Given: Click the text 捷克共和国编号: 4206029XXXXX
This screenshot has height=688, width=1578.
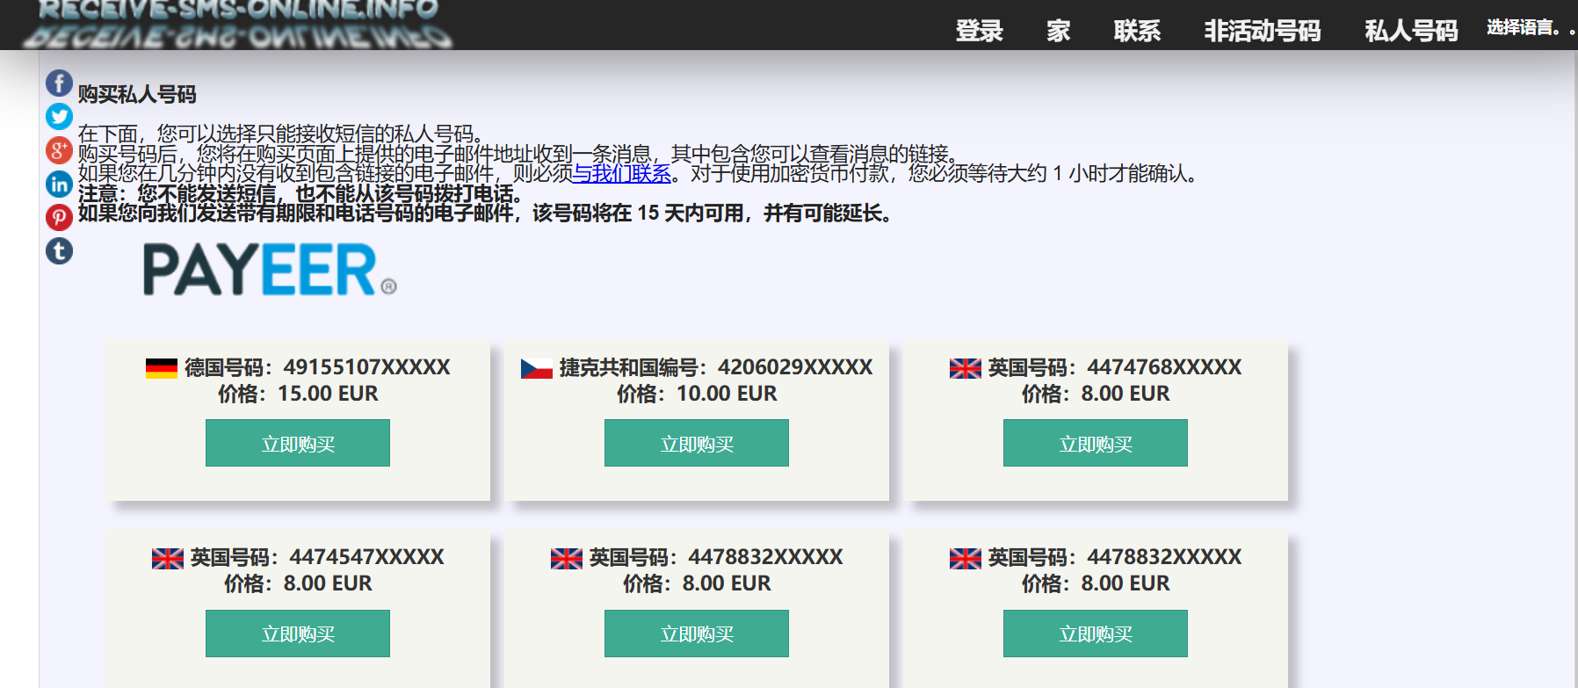Looking at the screenshot, I should click(x=716, y=367).
